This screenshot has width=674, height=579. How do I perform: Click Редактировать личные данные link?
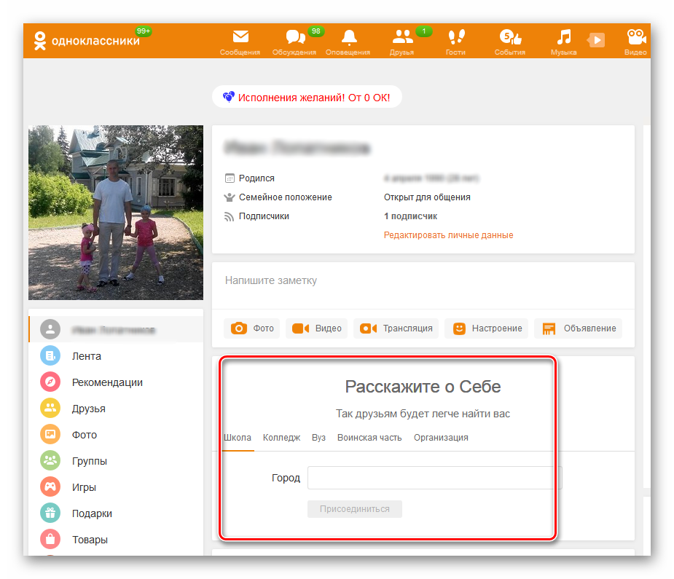448,235
